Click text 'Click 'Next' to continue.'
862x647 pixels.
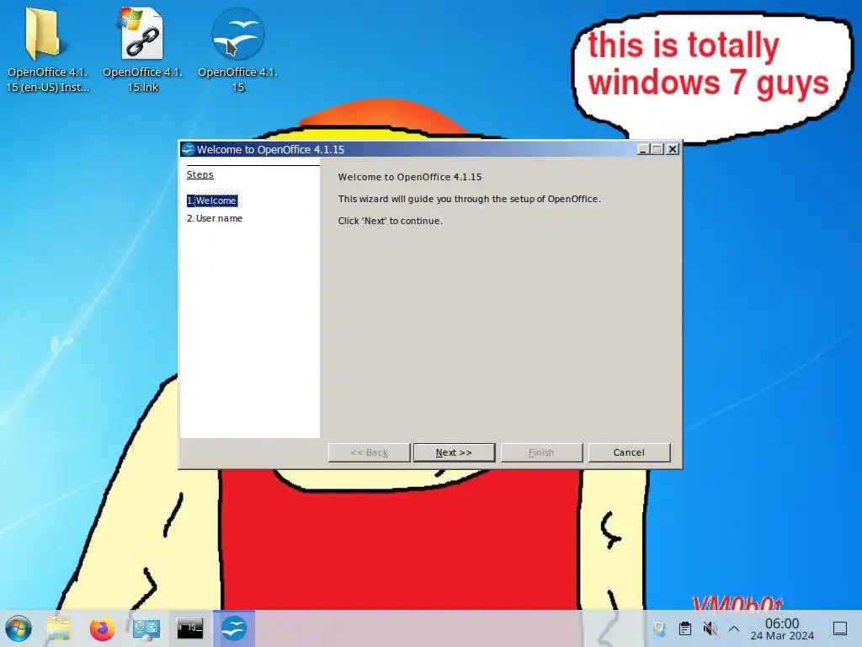tap(391, 221)
